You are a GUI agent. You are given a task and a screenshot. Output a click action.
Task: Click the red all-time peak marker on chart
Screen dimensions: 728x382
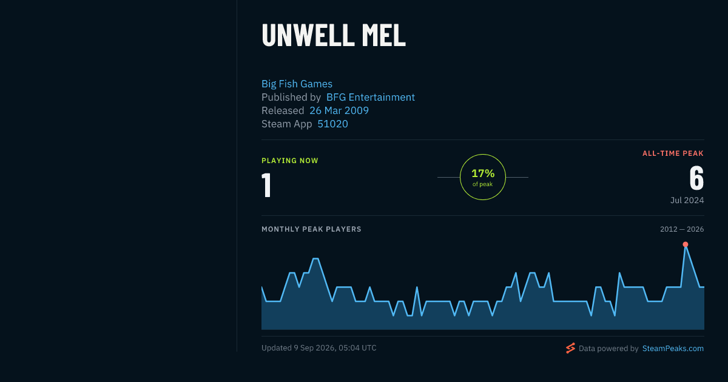[686, 244]
